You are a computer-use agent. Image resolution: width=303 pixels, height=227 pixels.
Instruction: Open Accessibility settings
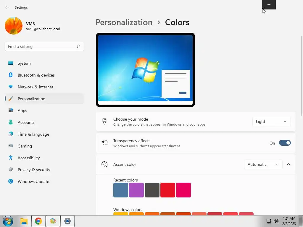point(44,158)
